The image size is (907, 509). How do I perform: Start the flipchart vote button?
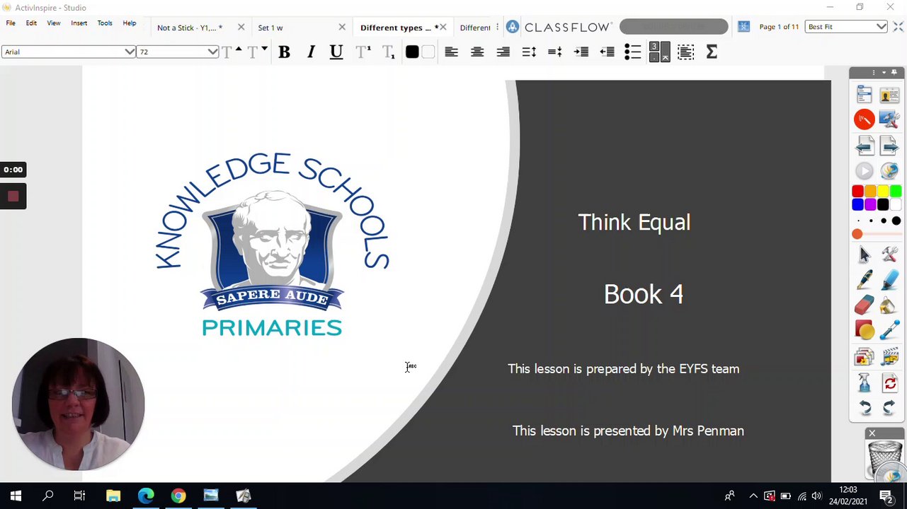coord(865,171)
